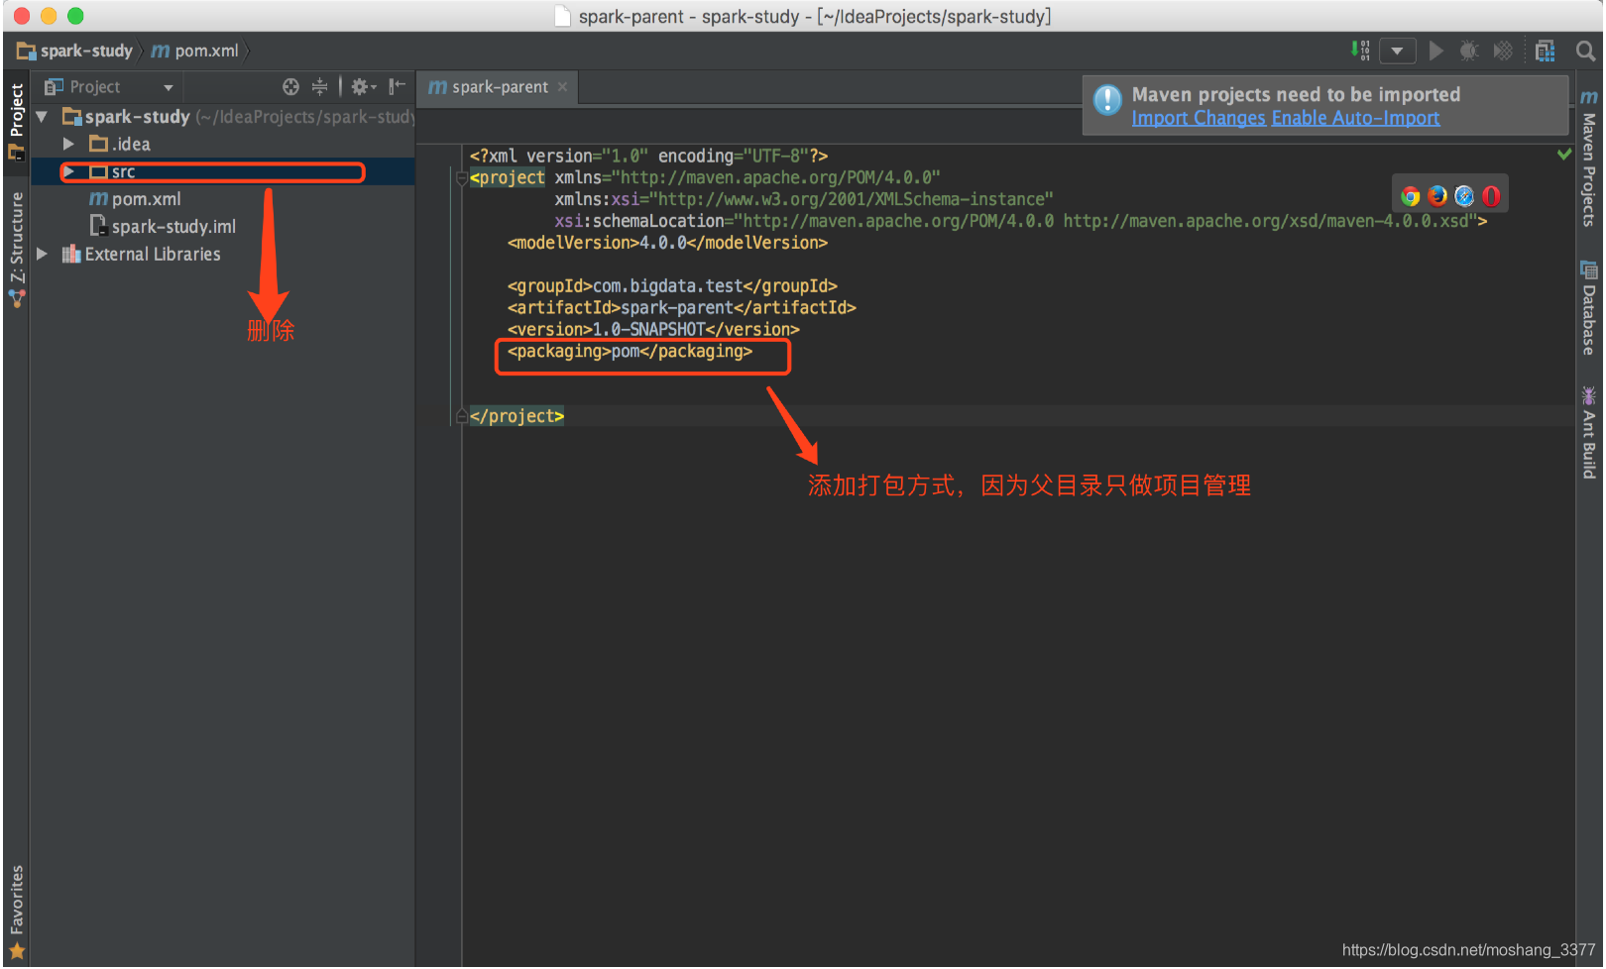The image size is (1606, 969).
Task: Click the Make Project build icon
Action: click(1360, 50)
